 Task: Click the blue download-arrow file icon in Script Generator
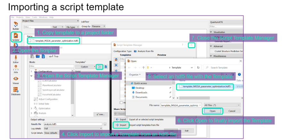[x=43, y=56]
